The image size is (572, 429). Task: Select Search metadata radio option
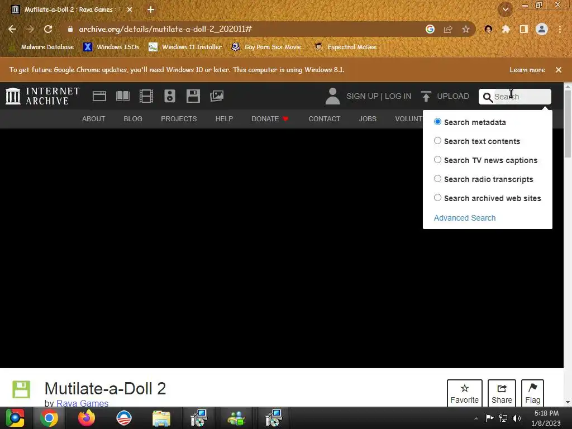[437, 121]
